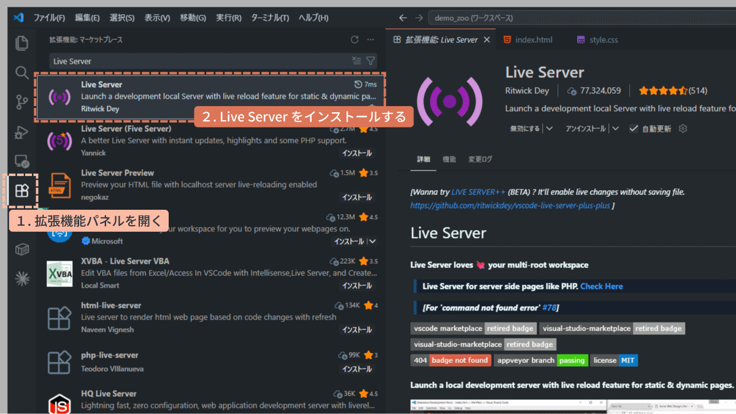Open the Explorer view in activity bar

tap(21, 44)
